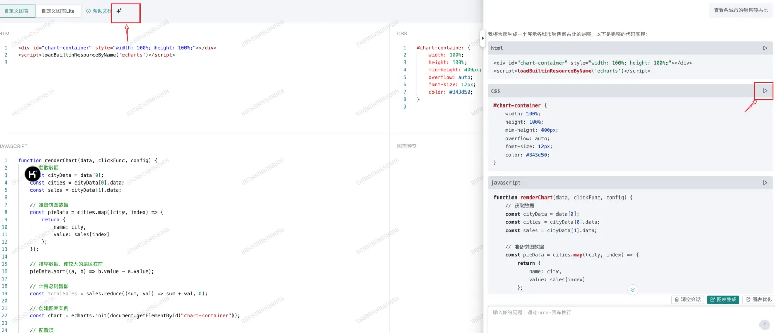This screenshot has height=333, width=775.
Task: Click 'function renderChart' line in JavaScript editor
Action: coord(87,160)
